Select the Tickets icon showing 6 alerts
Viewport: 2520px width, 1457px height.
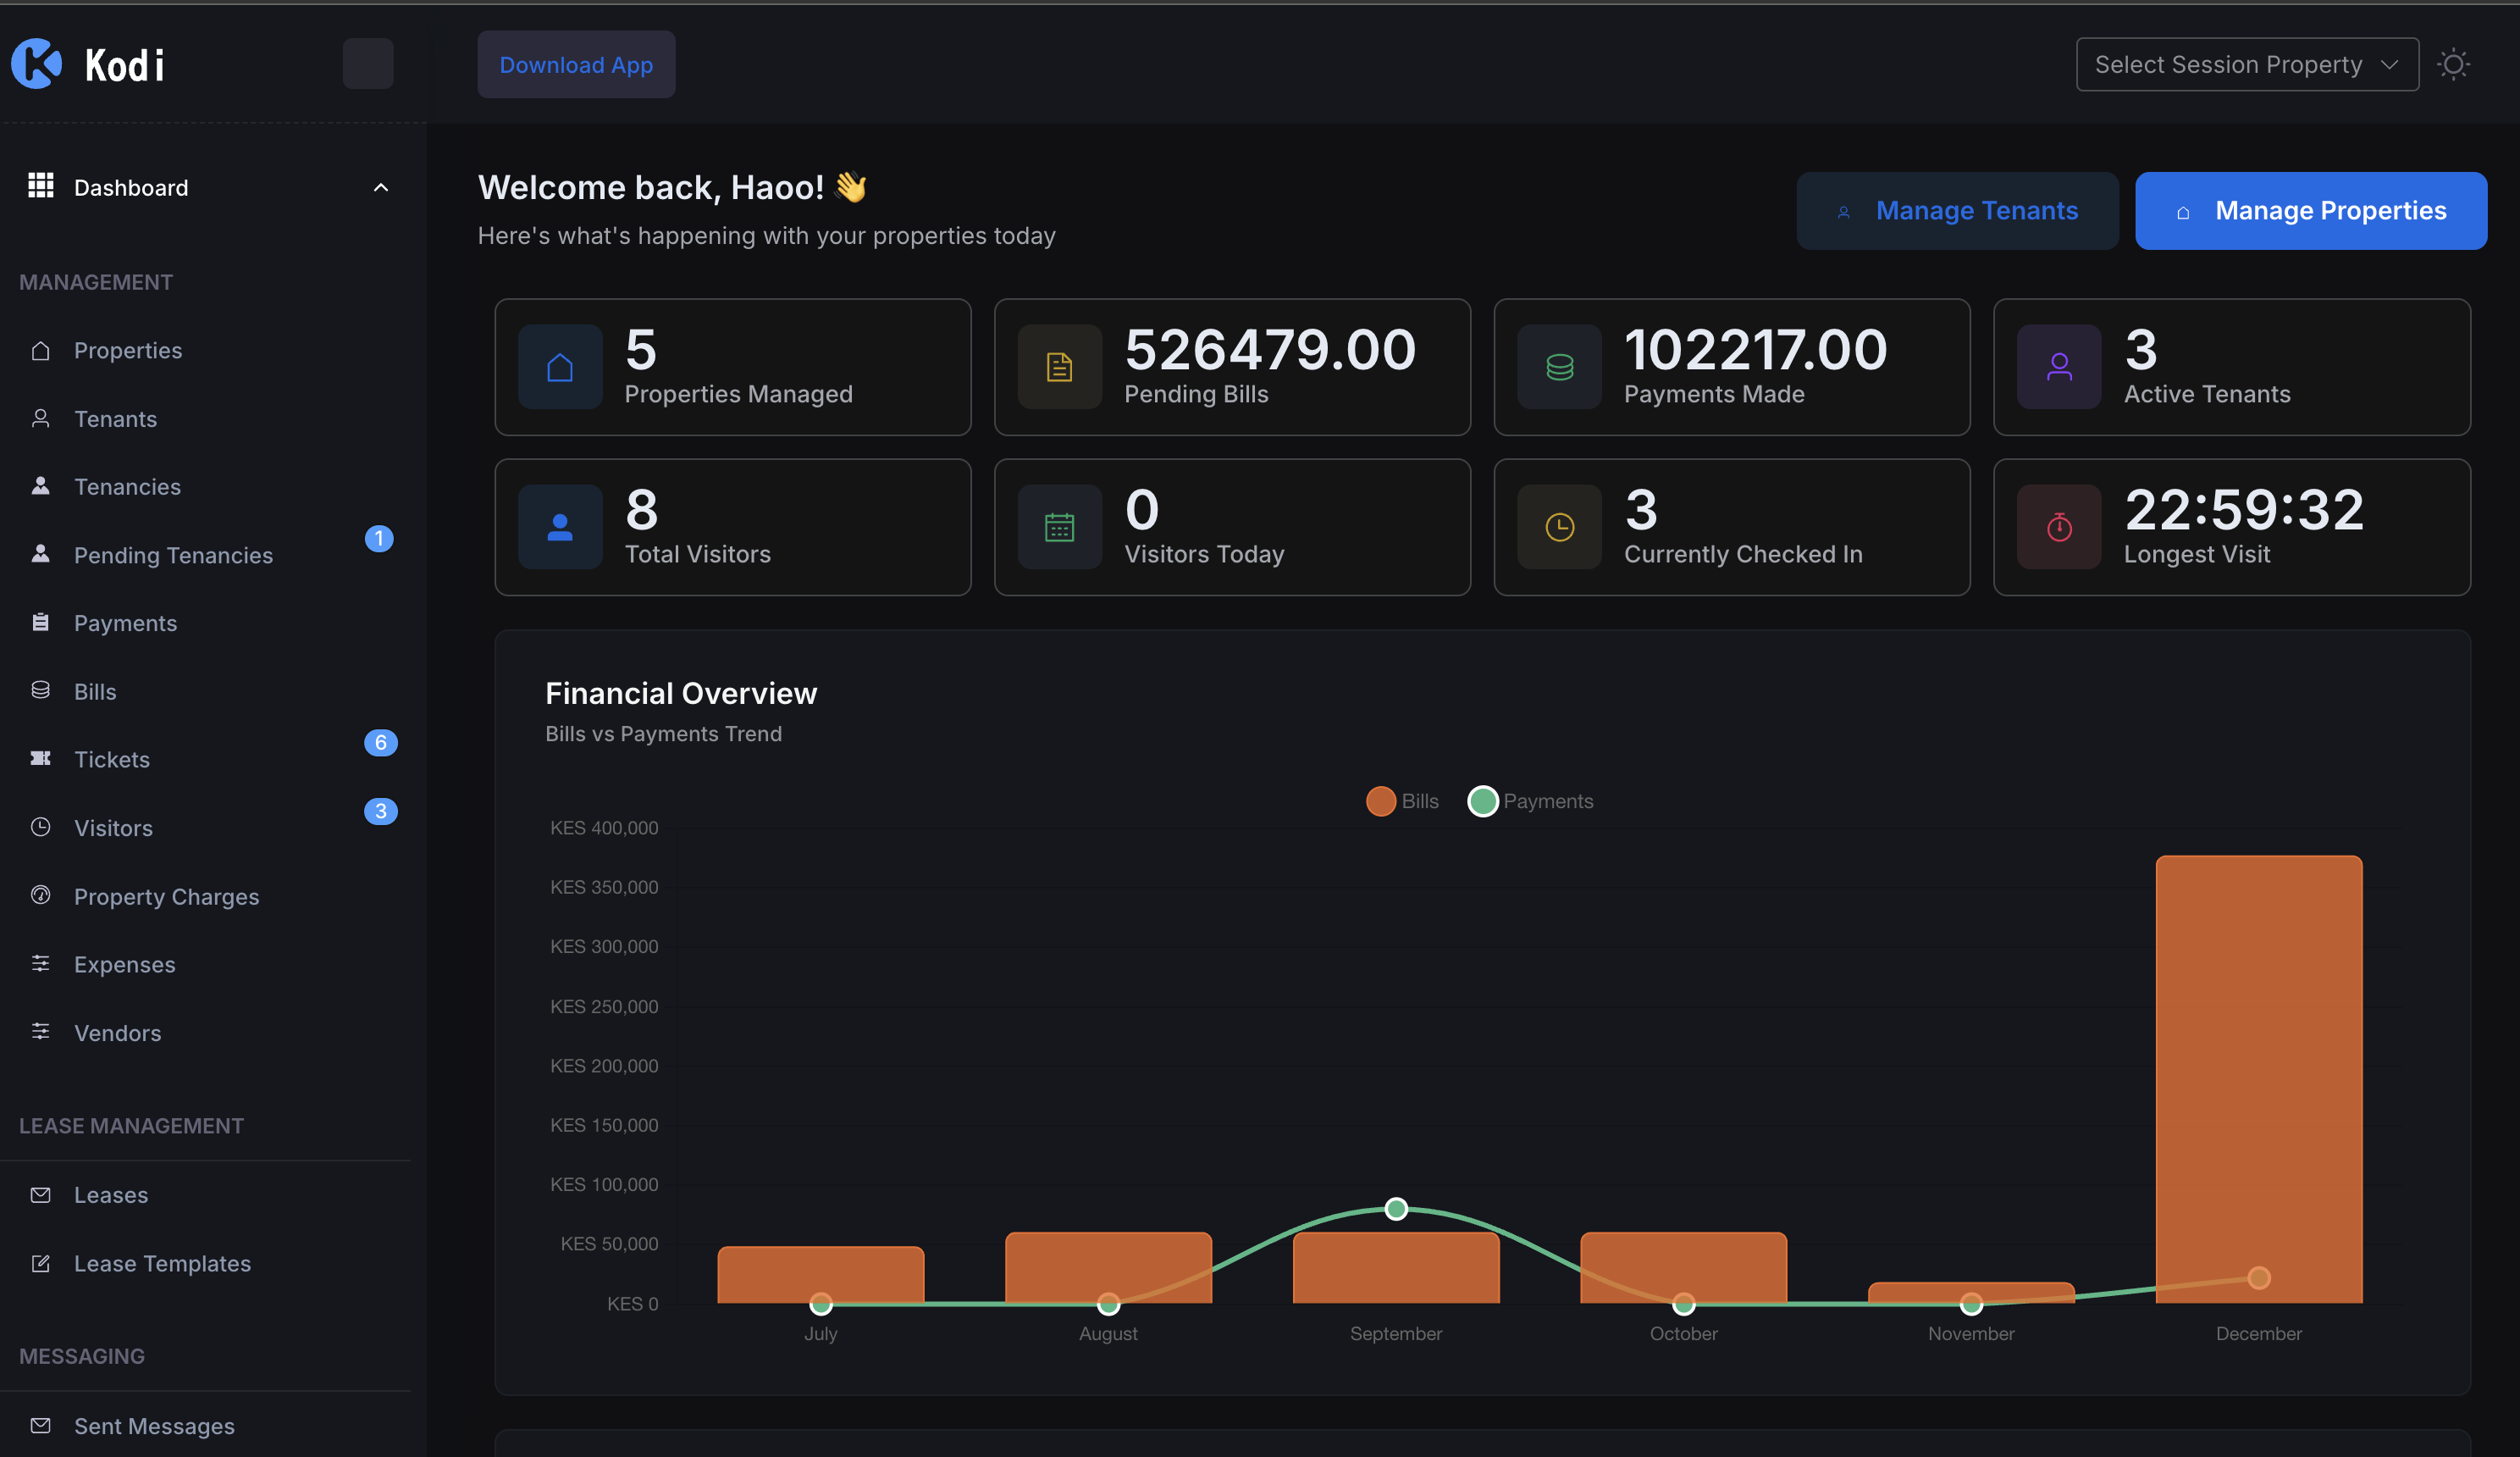41,758
